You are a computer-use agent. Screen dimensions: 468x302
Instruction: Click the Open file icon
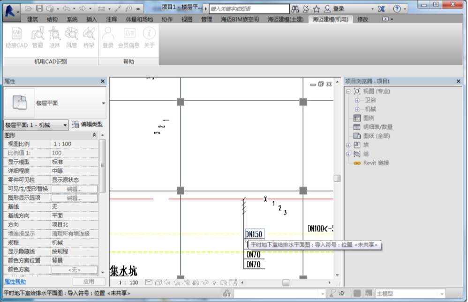tap(28, 8)
